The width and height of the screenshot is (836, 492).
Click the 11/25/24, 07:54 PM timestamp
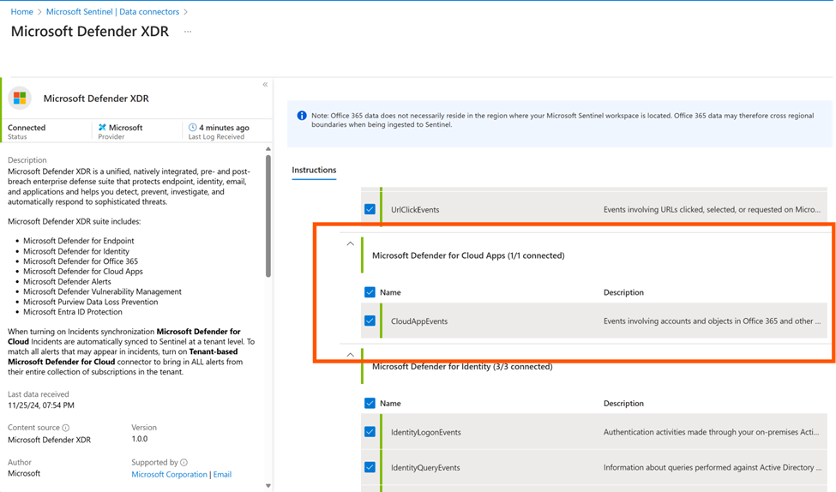41,405
